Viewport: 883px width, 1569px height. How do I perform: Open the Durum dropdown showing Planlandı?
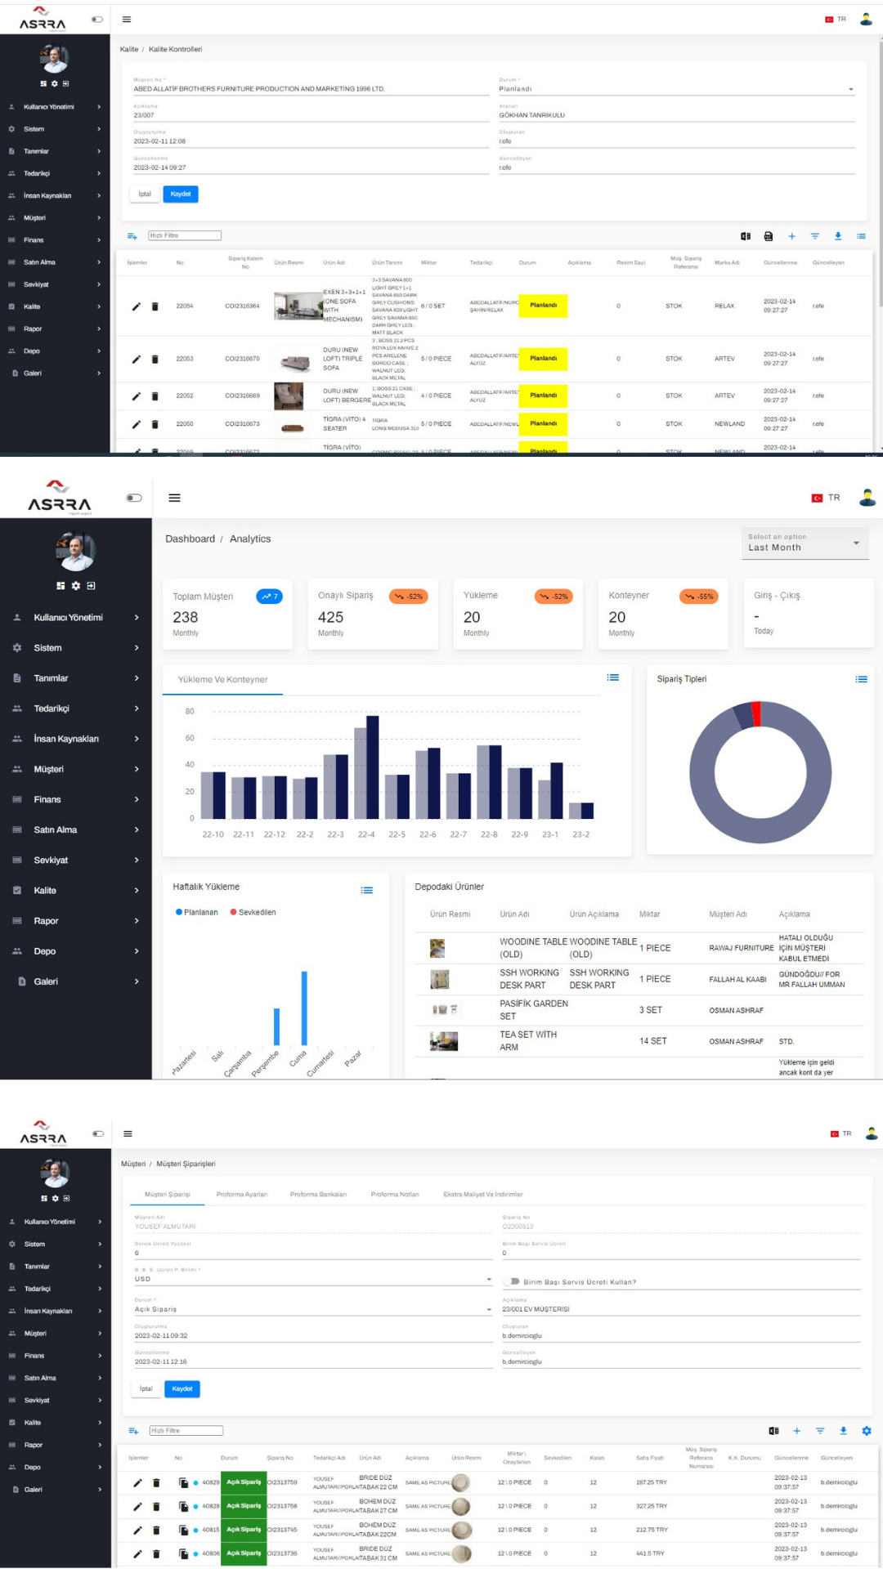676,89
